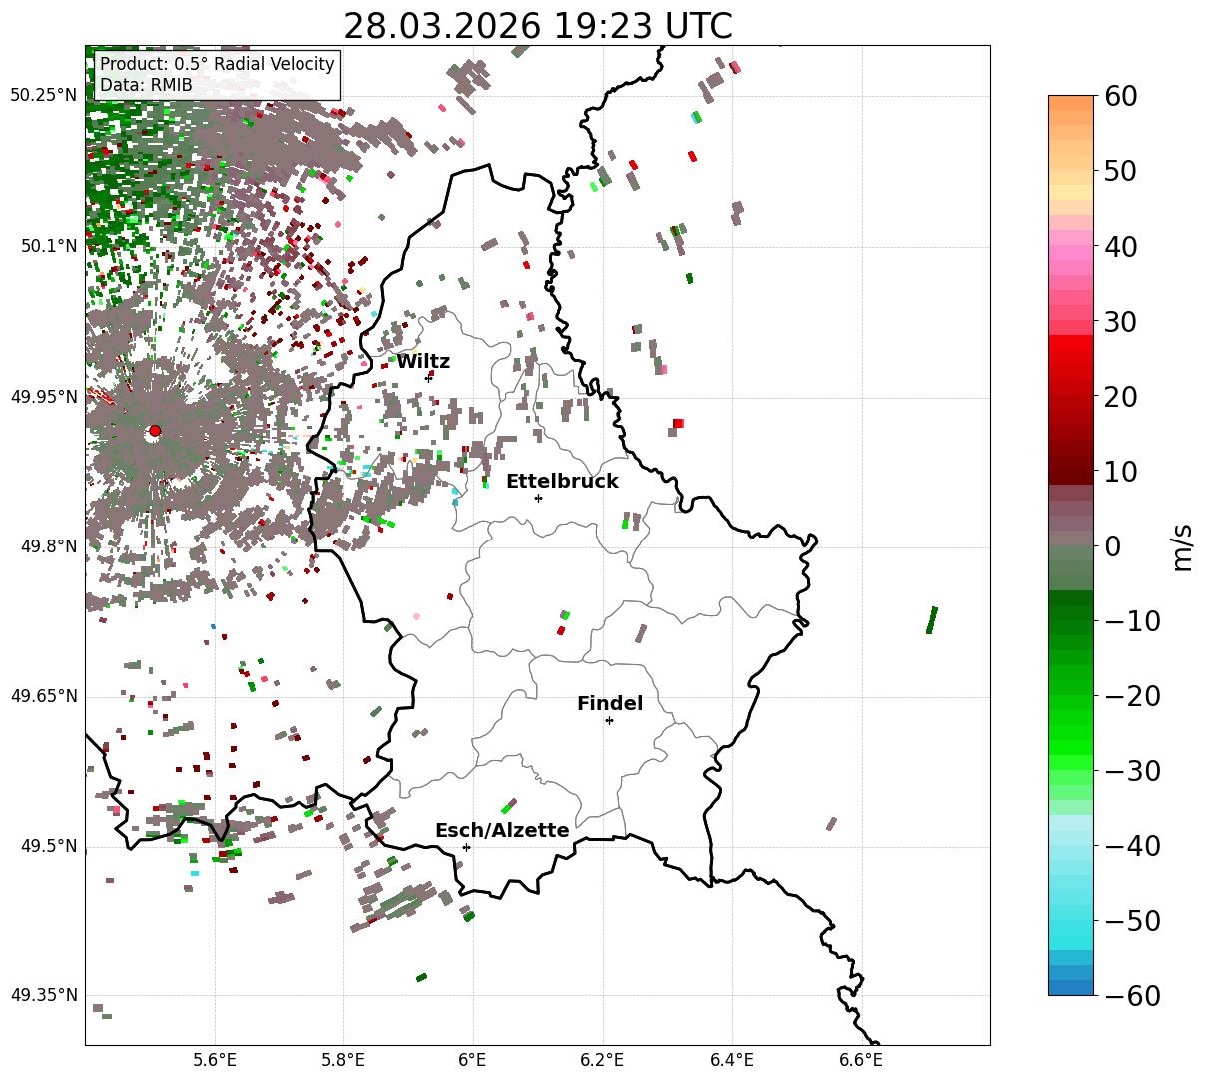The height and width of the screenshot is (1080, 1205).
Task: Click the colorbar −60 tick label
Action: [1132, 995]
